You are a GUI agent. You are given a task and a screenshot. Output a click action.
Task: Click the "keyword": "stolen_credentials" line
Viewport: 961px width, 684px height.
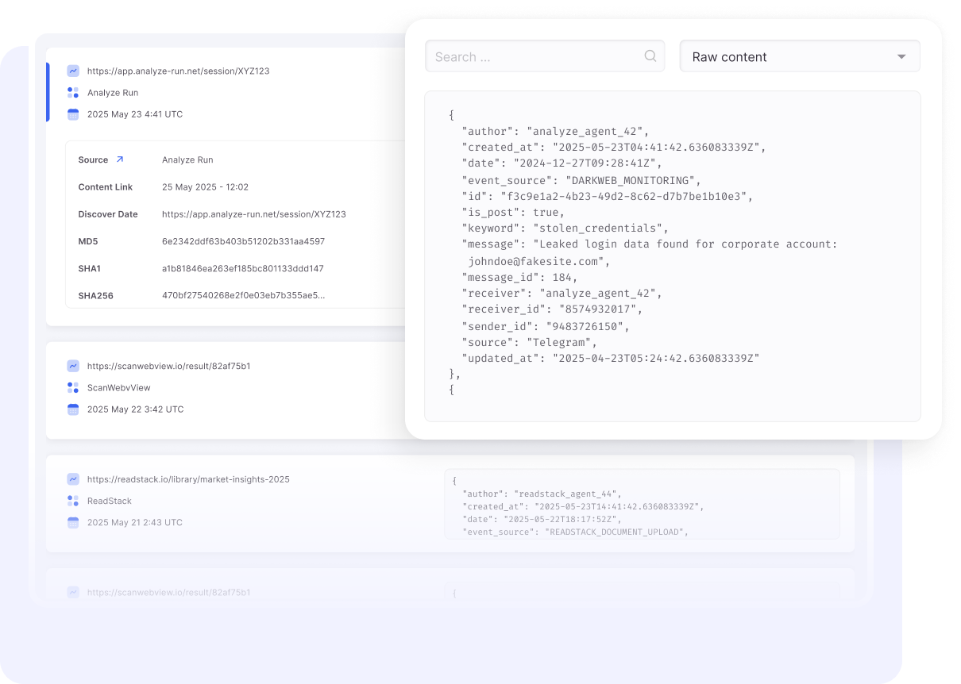(565, 229)
